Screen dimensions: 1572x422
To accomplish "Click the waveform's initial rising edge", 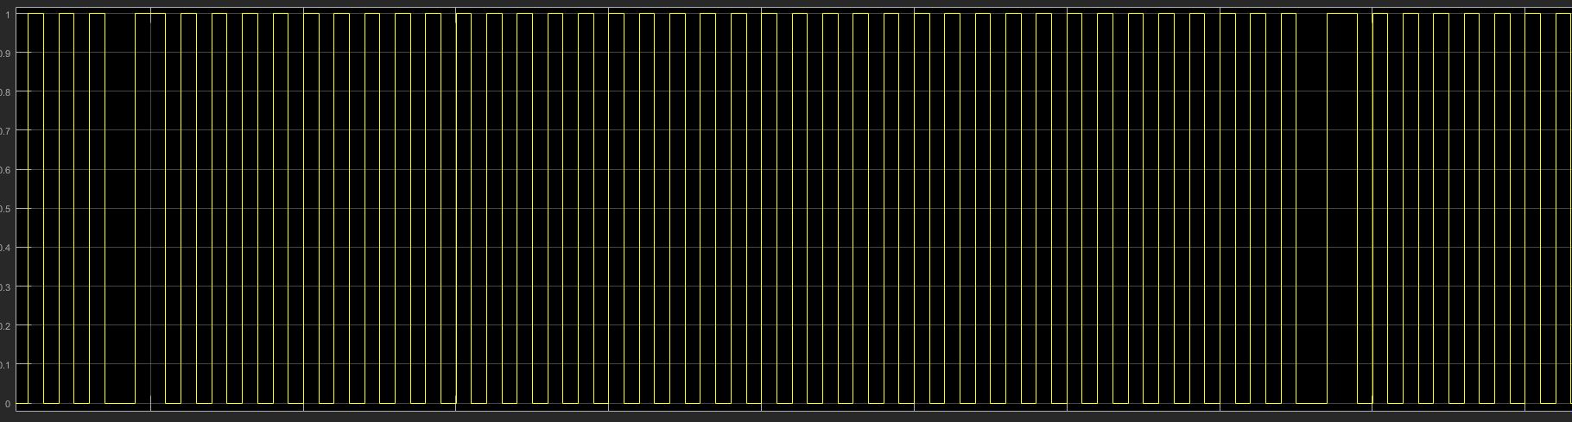I will pos(29,207).
